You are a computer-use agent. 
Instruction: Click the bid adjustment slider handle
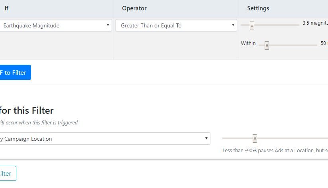255,138
